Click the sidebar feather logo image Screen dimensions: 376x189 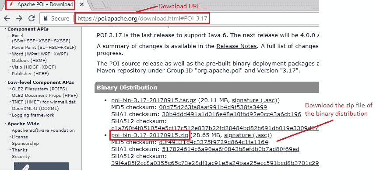[41, 166]
